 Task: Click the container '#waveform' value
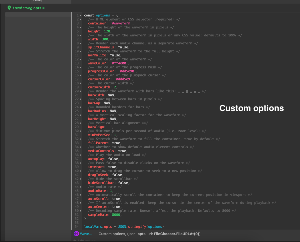[121, 23]
